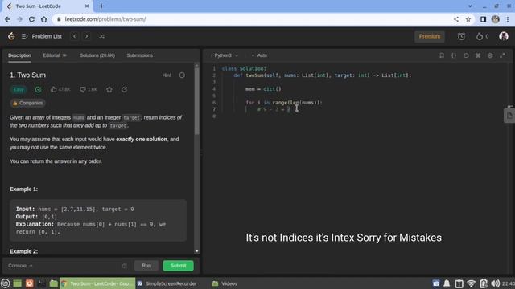Open the notes side panel icon
The height and width of the screenshot is (289, 515).
click(x=509, y=116)
